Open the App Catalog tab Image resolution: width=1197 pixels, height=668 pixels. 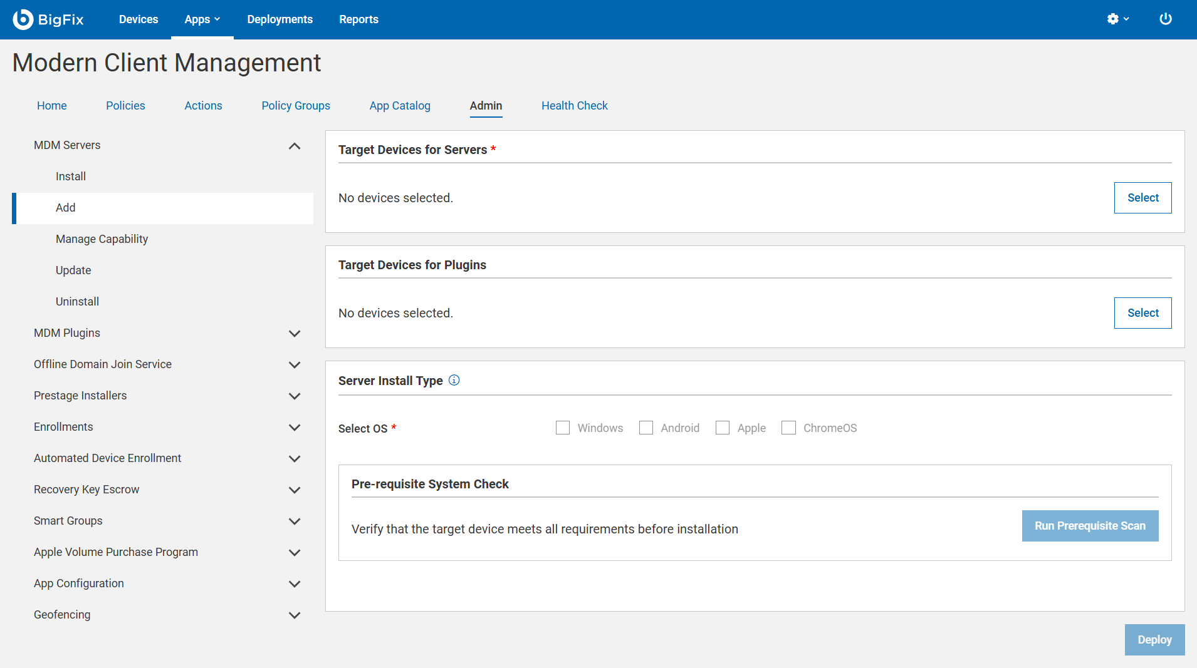click(400, 106)
